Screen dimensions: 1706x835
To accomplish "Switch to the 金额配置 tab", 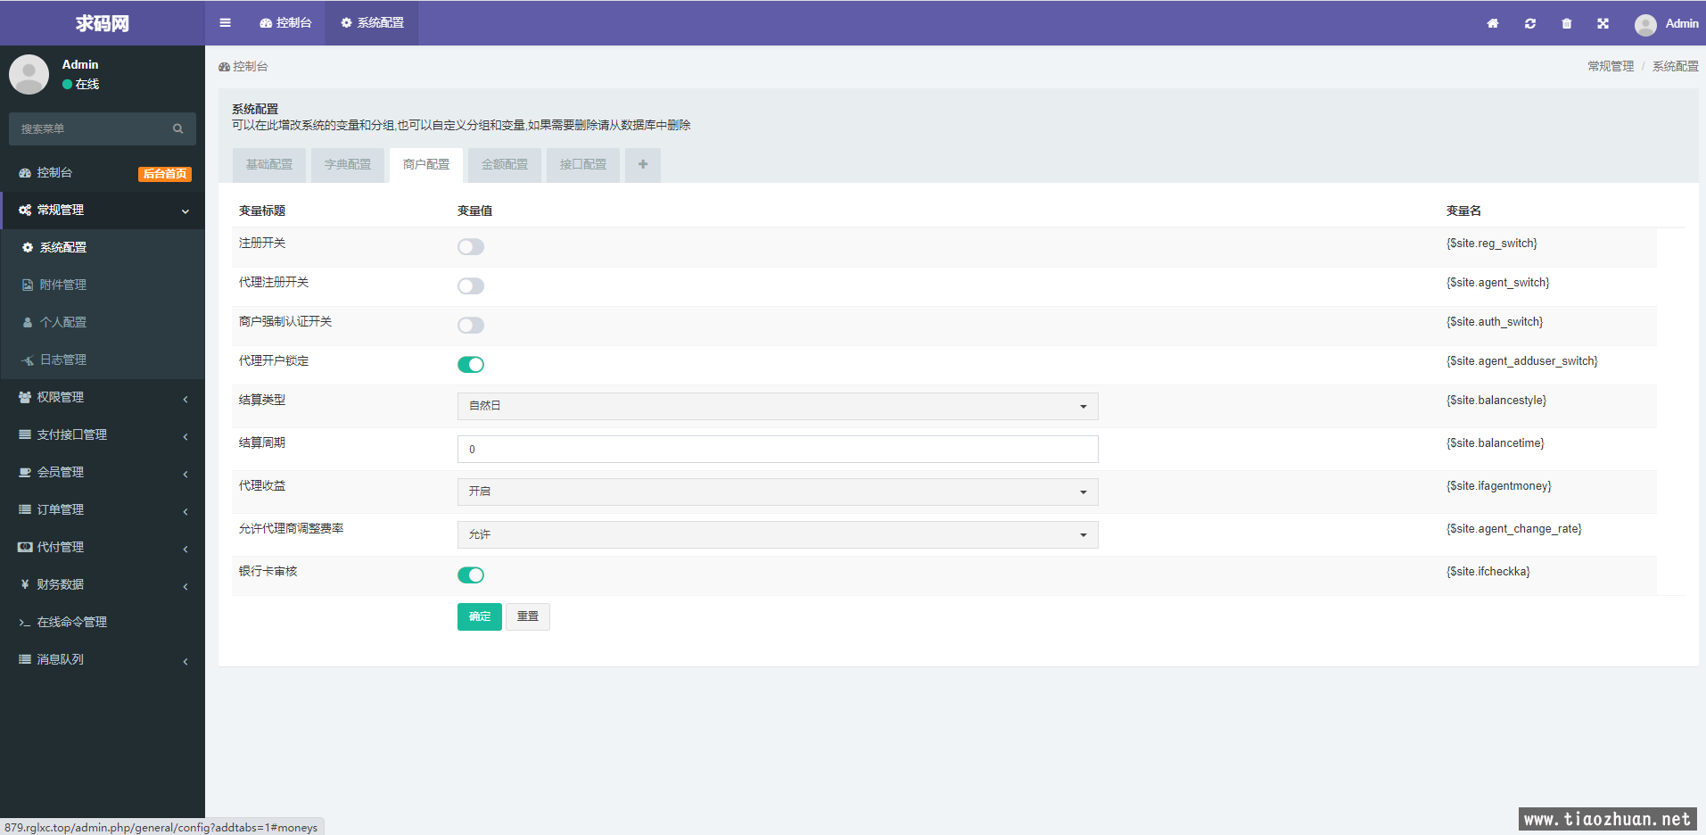I will [505, 165].
